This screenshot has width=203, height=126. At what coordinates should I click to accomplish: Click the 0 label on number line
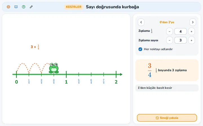coord(16,82)
